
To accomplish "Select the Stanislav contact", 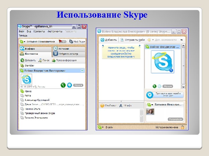I will tap(52, 66).
